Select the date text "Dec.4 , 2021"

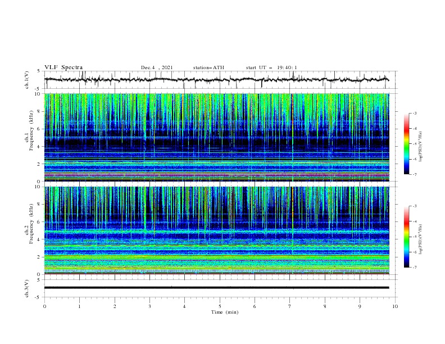[x=157, y=67]
